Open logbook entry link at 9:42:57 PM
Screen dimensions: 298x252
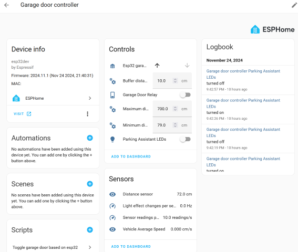click(243, 74)
